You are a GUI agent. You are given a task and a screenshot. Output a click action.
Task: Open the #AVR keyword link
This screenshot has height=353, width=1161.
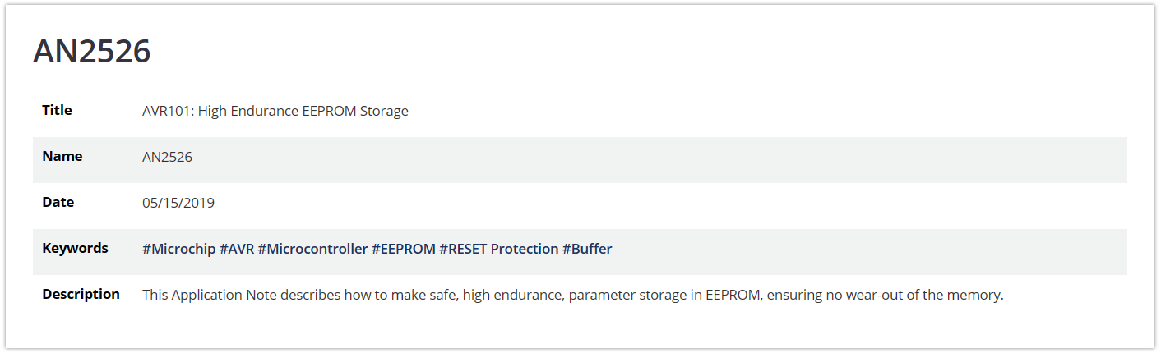pos(237,249)
